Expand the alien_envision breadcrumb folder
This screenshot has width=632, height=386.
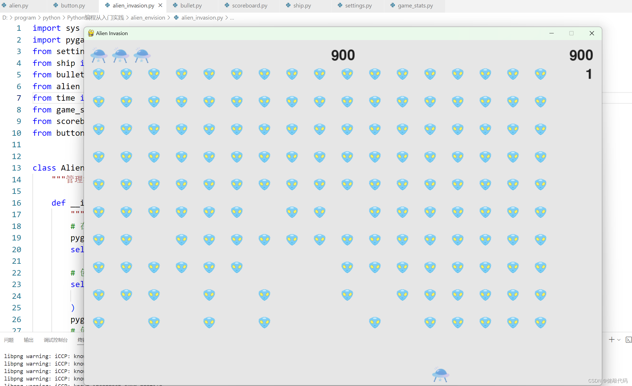[x=148, y=18]
